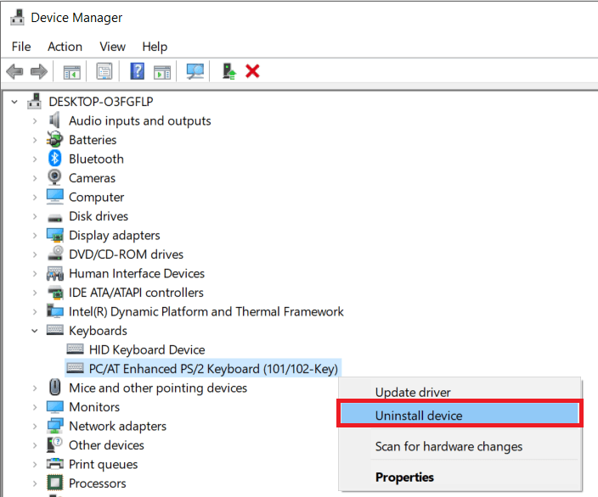Choose Uninstall device from context menu
The width and height of the screenshot is (598, 497).
click(460, 415)
